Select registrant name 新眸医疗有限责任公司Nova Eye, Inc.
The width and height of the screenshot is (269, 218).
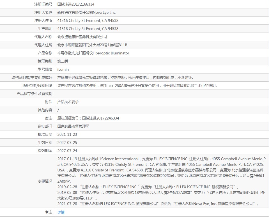(x=87, y=12)
